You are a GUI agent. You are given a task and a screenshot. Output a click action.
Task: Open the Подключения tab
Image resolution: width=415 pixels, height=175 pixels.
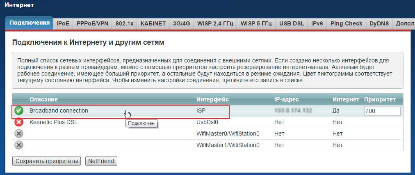pos(30,23)
